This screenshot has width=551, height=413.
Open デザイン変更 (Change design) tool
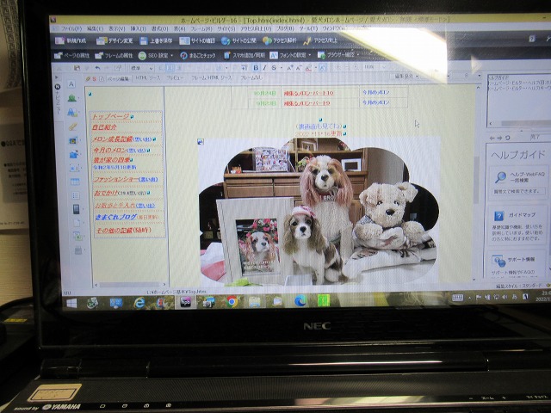[115, 40]
